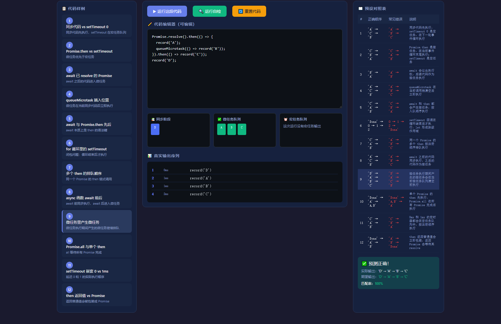Click output row 4 record('C')
This screenshot has width=501, height=324.
245,194
